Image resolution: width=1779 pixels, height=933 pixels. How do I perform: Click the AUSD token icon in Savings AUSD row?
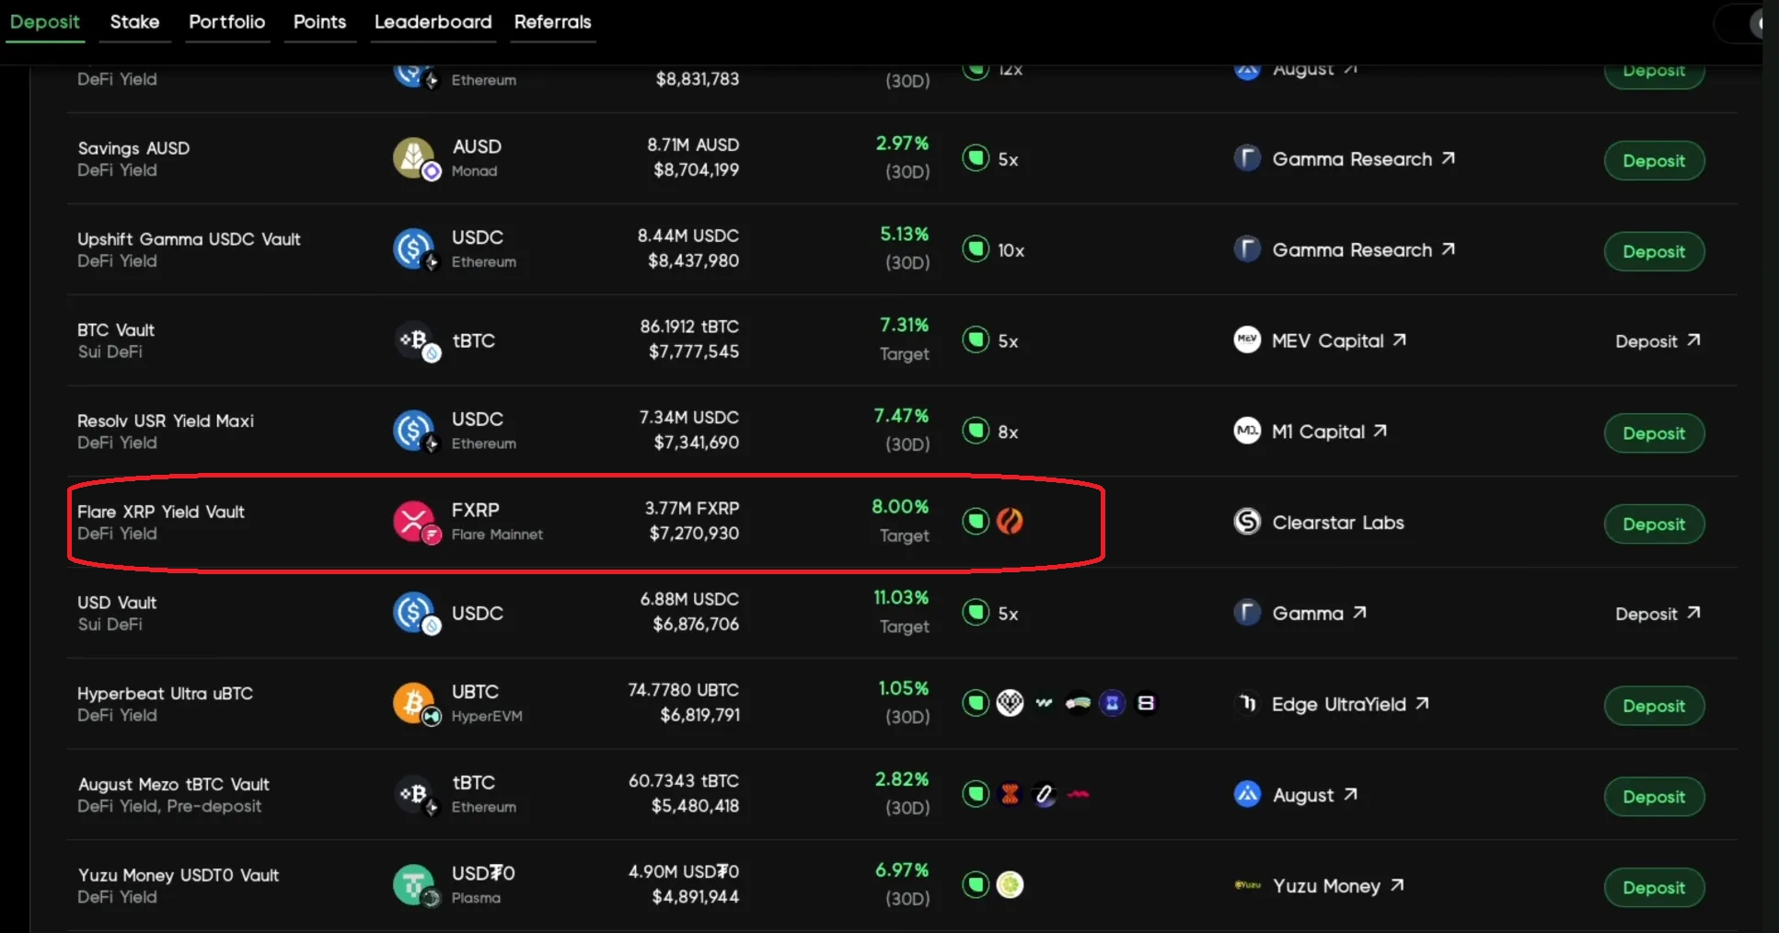[414, 158]
